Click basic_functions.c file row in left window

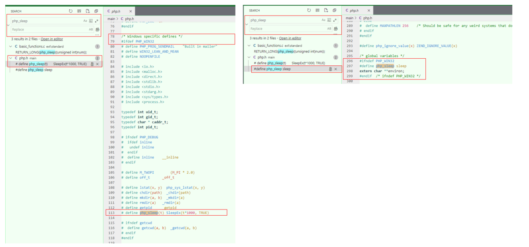[x=53, y=46]
